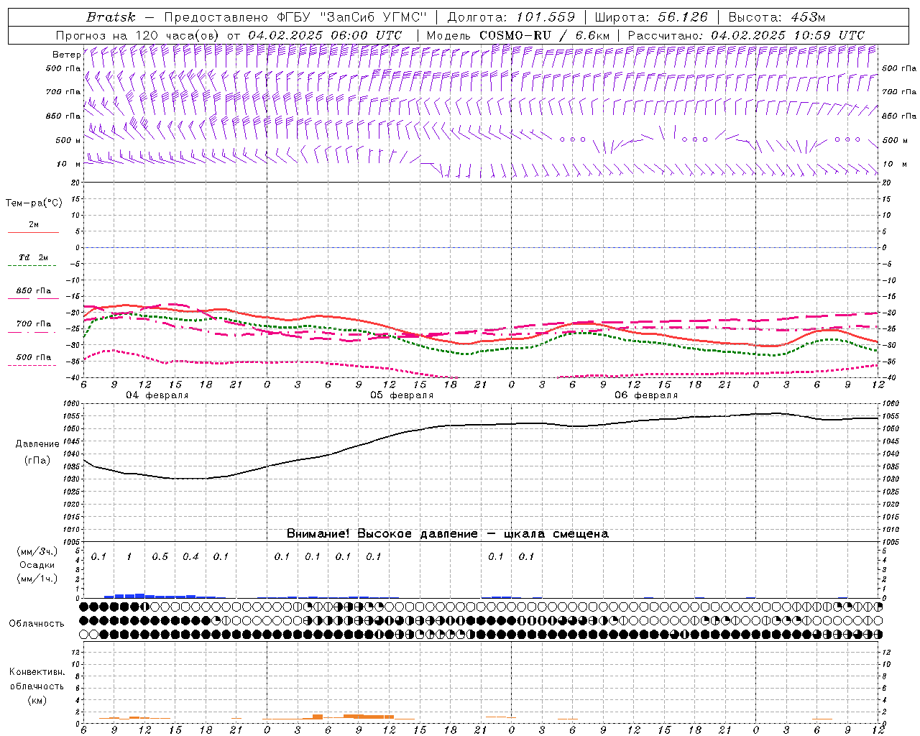Image resolution: width=920 pixels, height=736 pixels.
Task: Click the Давление pressure panel label
Action: (x=37, y=444)
